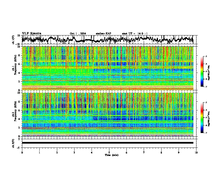
Task: Click time axis tick label "2"
Action: click(x=57, y=153)
